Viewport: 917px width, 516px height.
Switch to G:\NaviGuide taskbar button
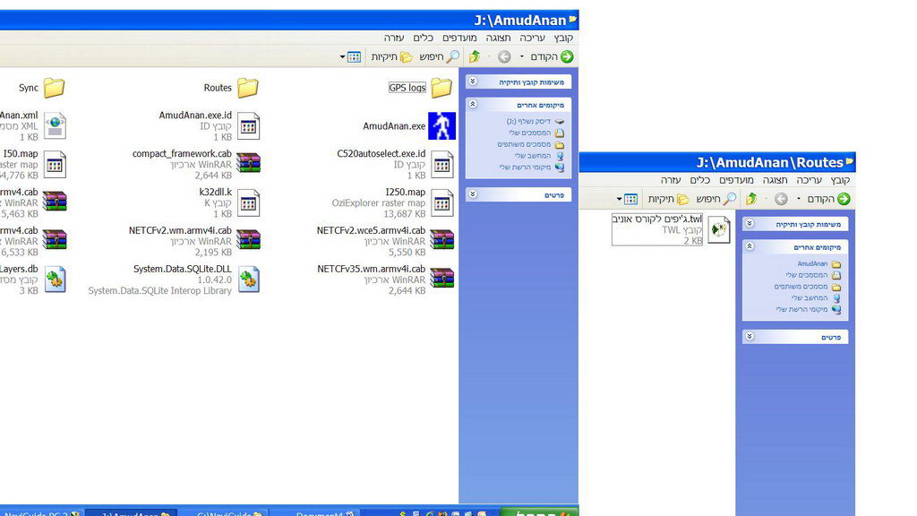pyautogui.click(x=225, y=512)
